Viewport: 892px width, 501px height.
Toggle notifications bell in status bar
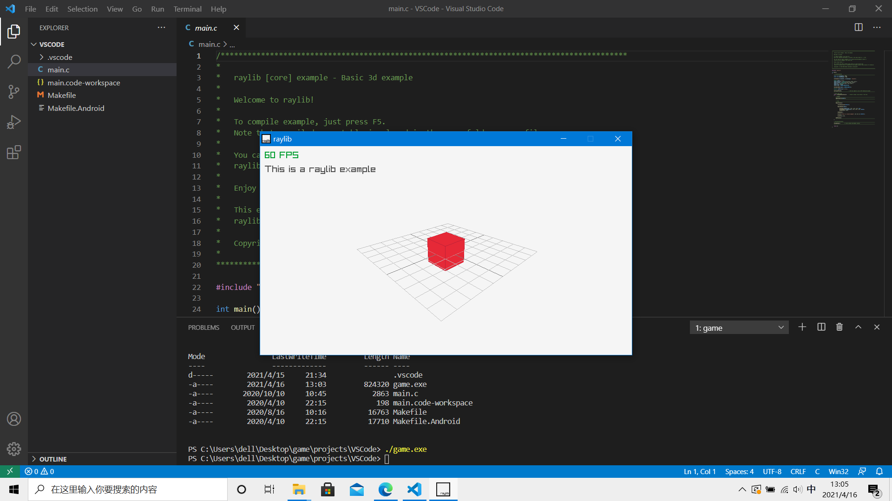pos(879,471)
